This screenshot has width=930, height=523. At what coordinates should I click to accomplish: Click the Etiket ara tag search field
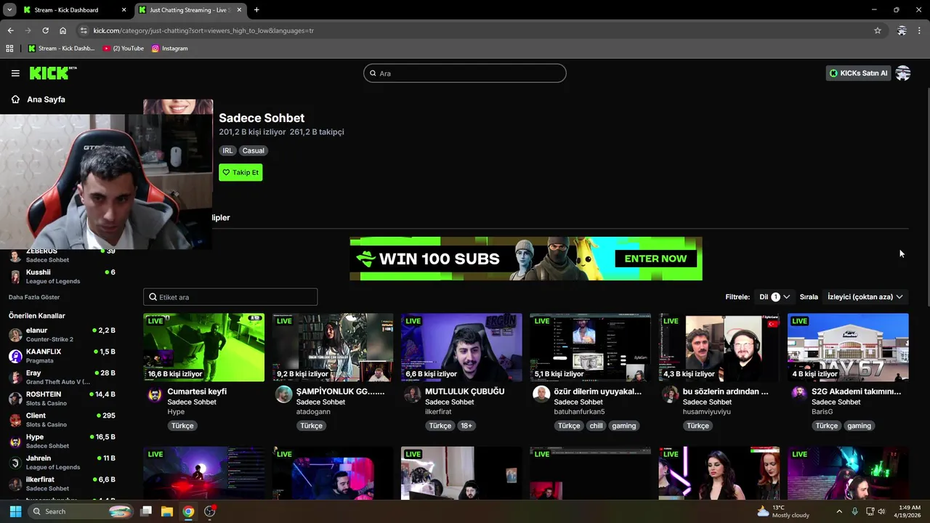230,297
